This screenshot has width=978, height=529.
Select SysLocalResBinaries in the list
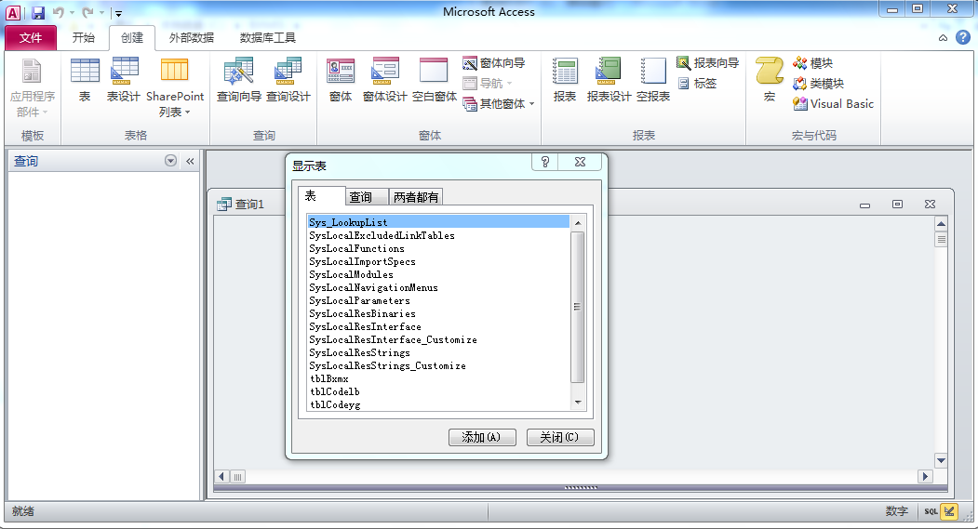tap(438, 314)
